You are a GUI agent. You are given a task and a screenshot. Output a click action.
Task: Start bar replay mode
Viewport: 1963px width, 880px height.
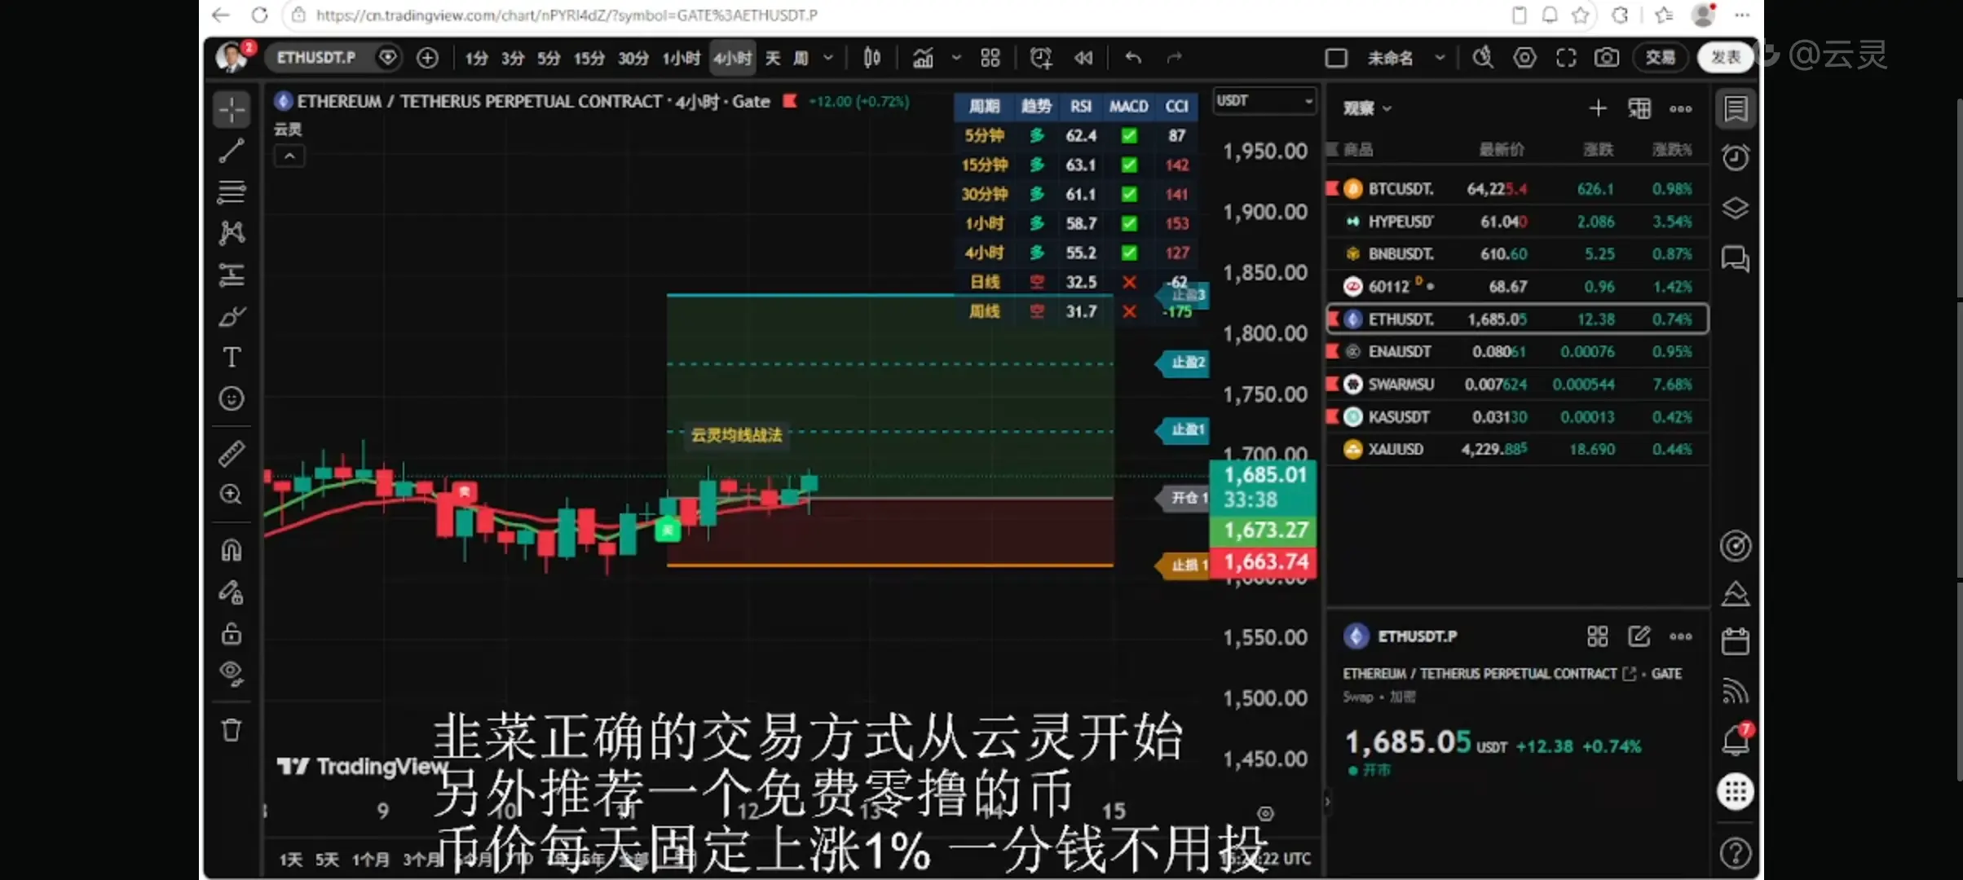[1083, 58]
